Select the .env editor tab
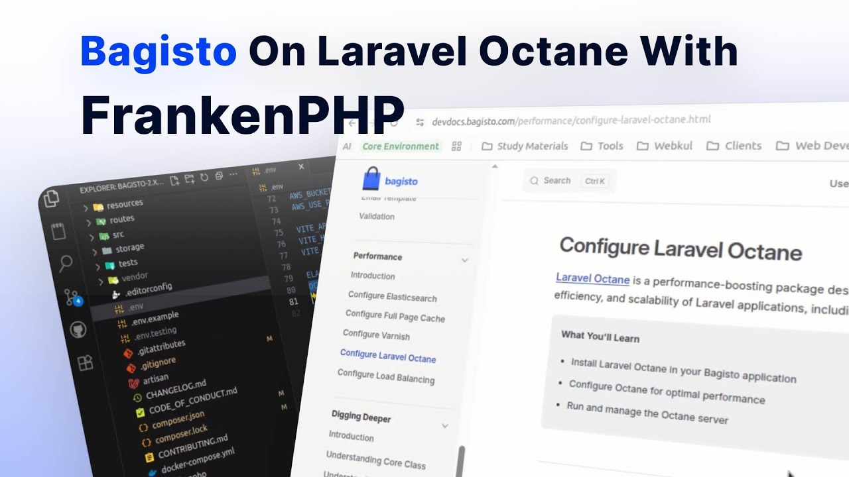849x477 pixels. (x=269, y=170)
